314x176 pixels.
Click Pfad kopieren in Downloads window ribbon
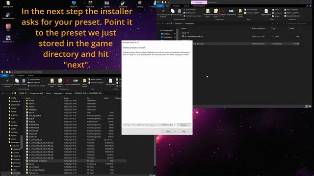tap(189, 13)
